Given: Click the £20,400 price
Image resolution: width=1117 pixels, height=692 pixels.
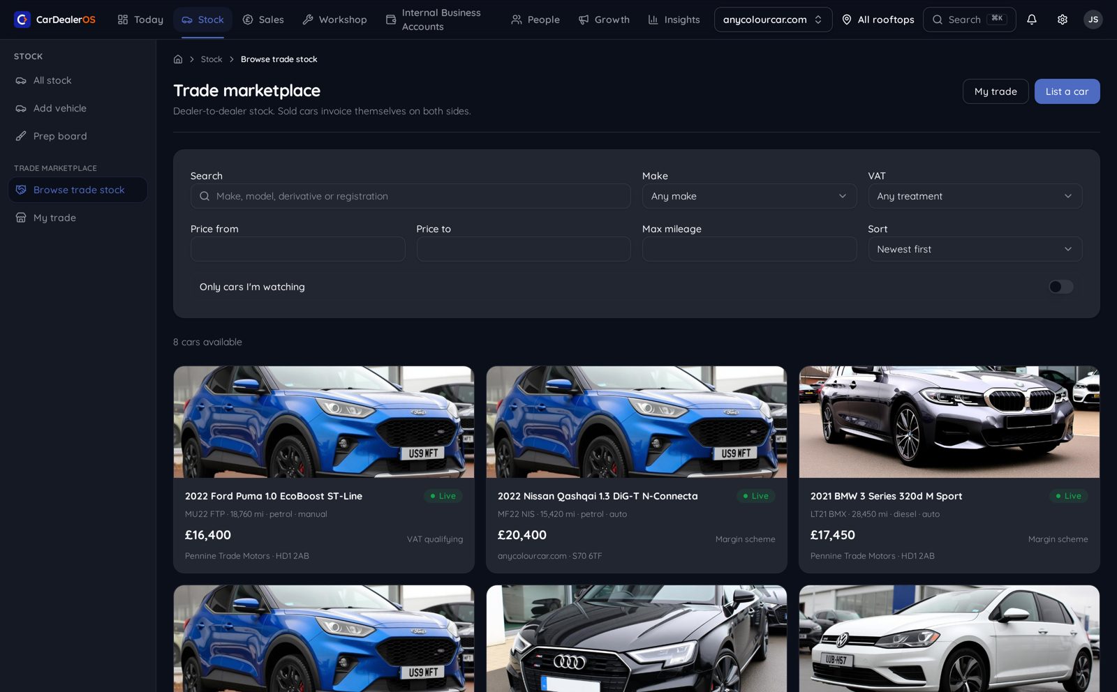Looking at the screenshot, I should tap(522, 535).
